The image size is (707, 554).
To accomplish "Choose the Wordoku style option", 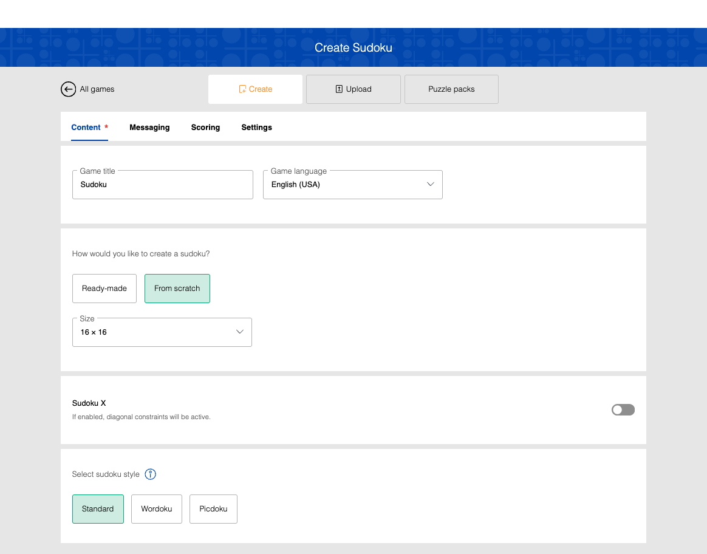I will (157, 509).
